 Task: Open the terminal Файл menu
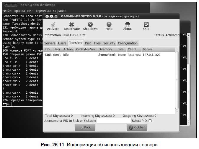7,11
